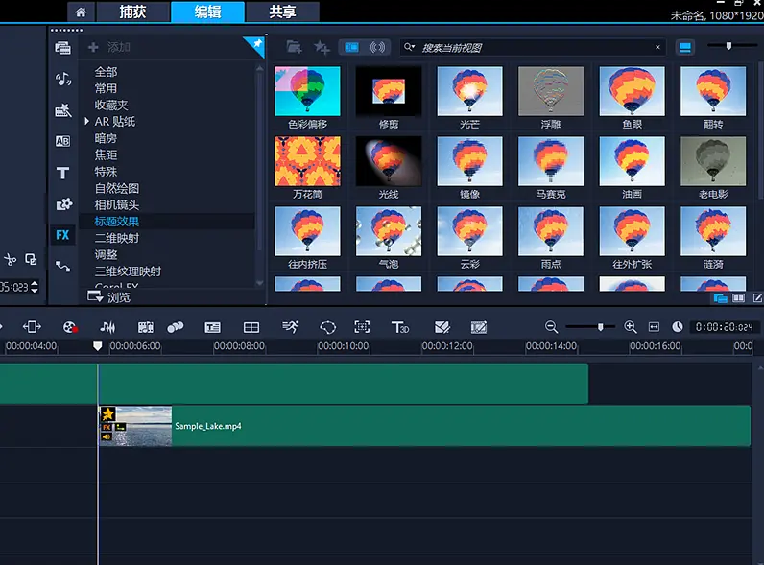Go to the Home screen icon
This screenshot has width=764, height=565.
[81, 12]
